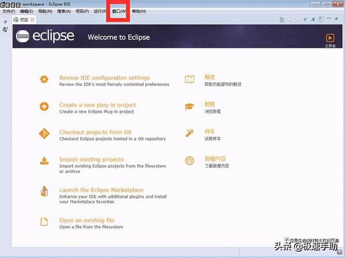The width and height of the screenshot is (345, 258).
Task: Click the navigate forward arrow in welcome toolbar
Action: [297, 19]
